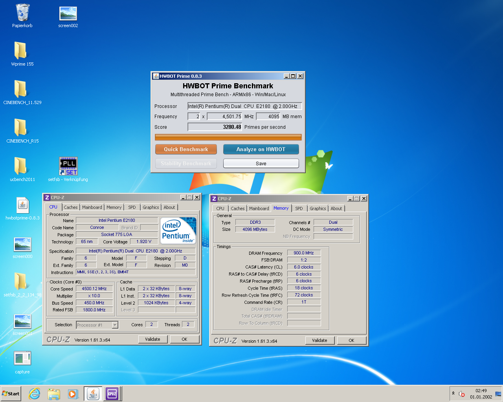503x402 pixels.
Task: Click the orange benchmark progress bar
Action: pos(228,137)
